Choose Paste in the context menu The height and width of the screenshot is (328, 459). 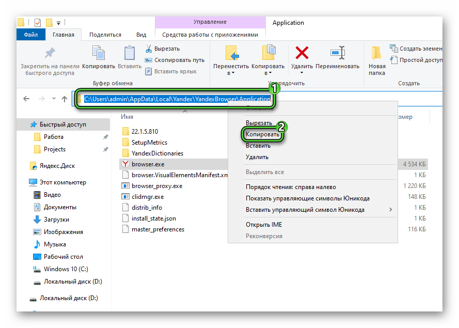(x=258, y=146)
